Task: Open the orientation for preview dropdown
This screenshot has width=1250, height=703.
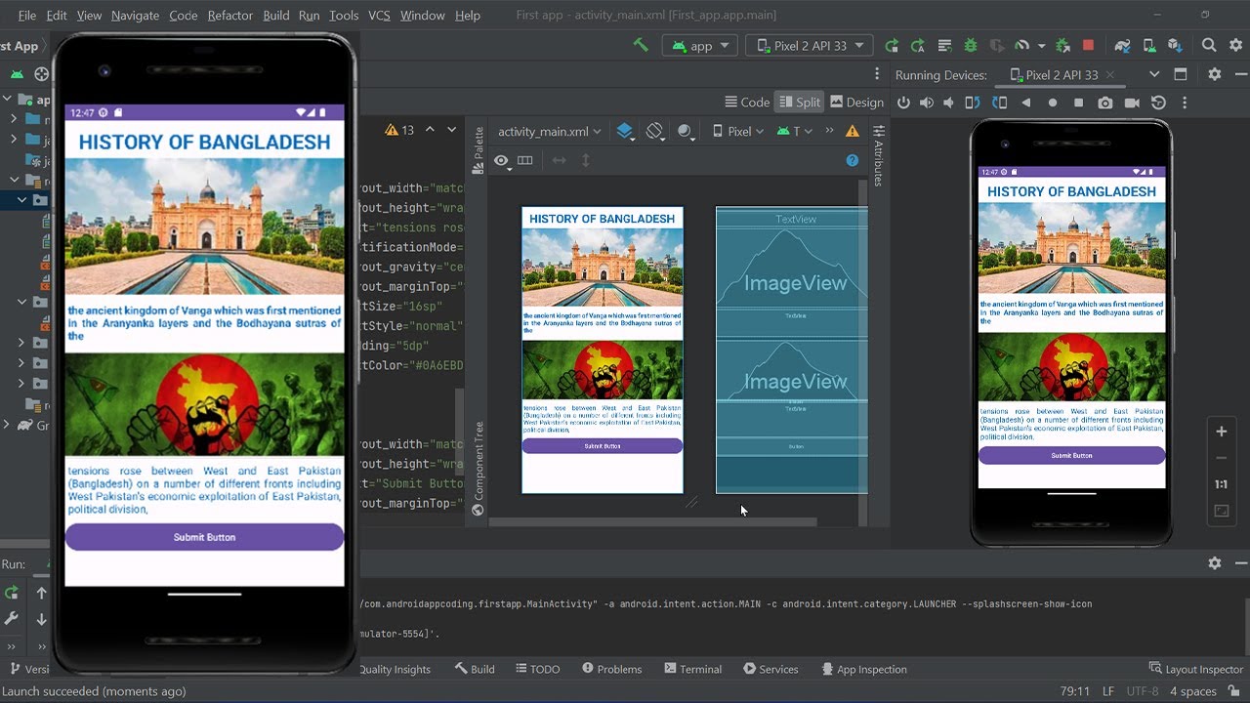Action: tap(655, 131)
